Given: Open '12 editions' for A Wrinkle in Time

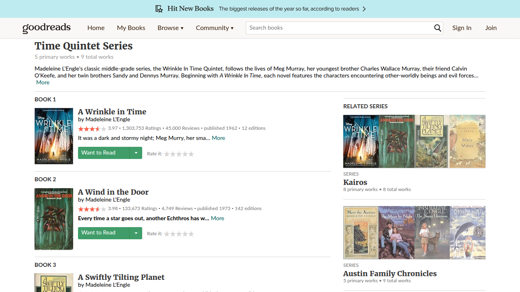Looking at the screenshot, I should (253, 128).
